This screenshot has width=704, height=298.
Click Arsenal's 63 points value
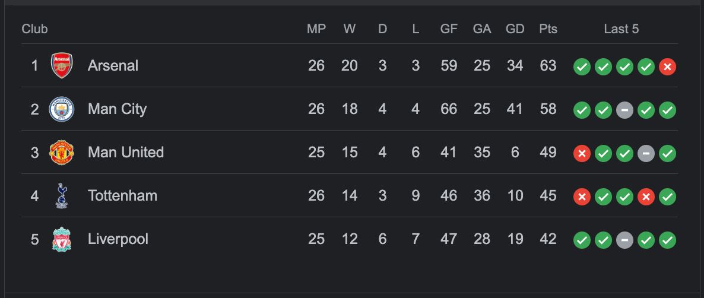548,65
